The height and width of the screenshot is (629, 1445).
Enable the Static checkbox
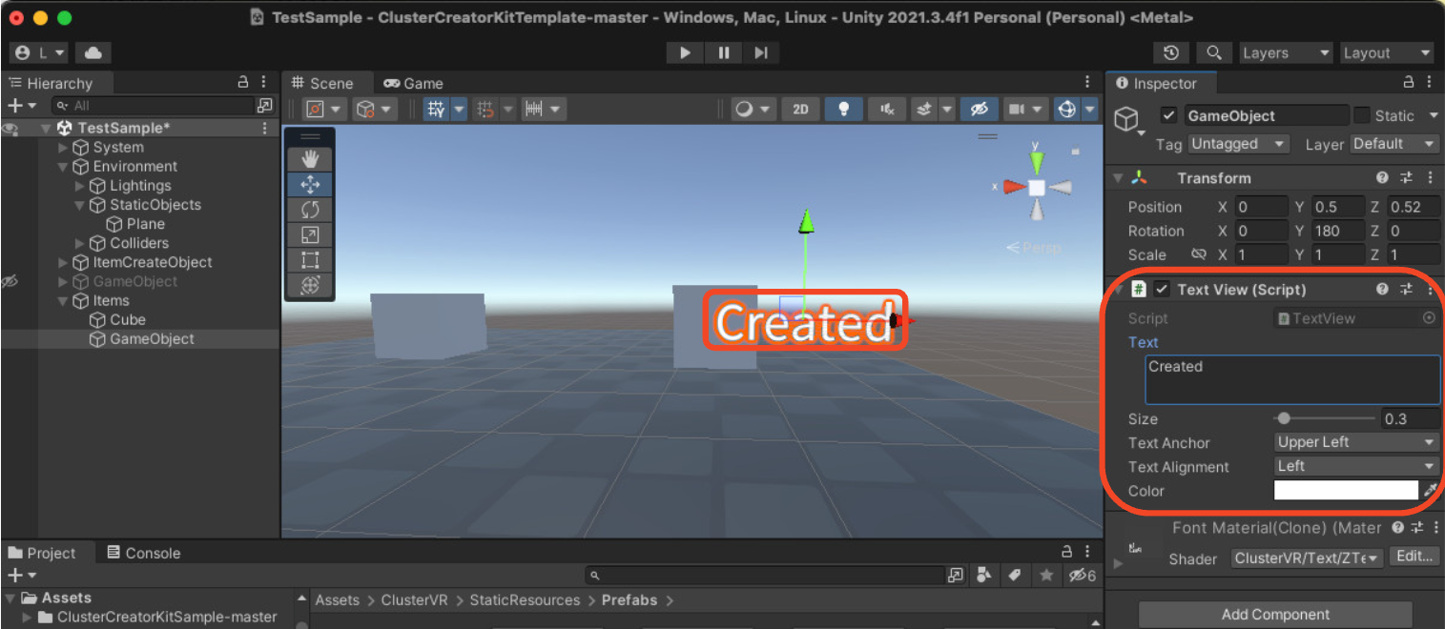pyautogui.click(x=1362, y=115)
